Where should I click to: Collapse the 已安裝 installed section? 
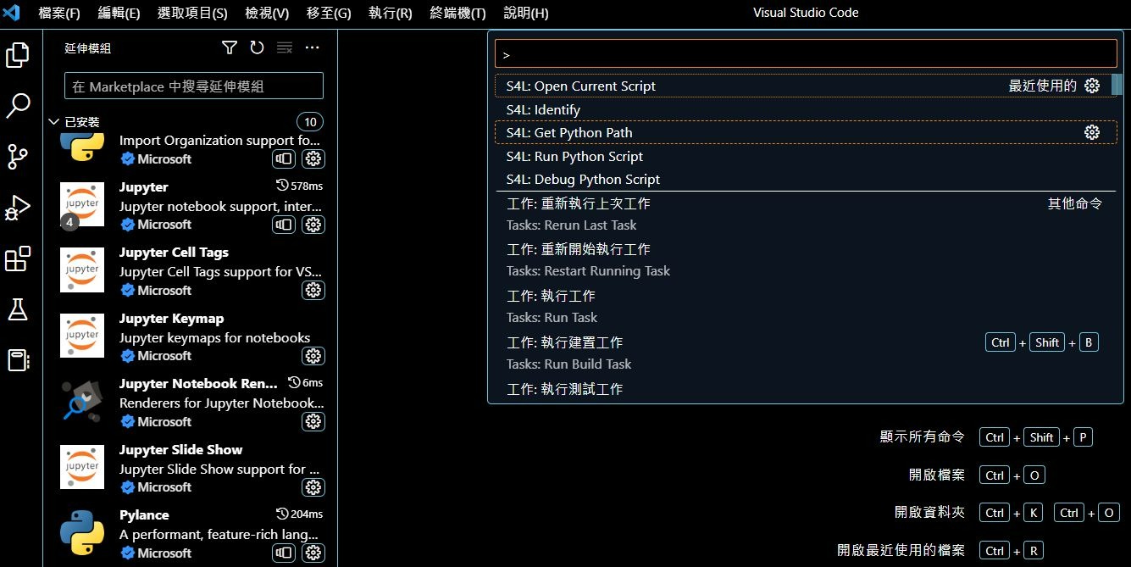pos(54,122)
